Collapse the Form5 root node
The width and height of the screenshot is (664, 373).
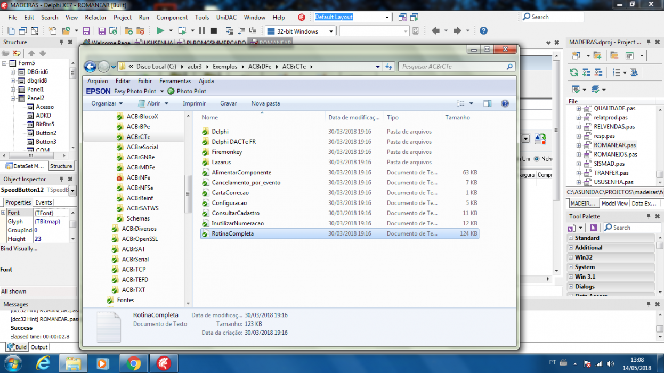[4, 63]
